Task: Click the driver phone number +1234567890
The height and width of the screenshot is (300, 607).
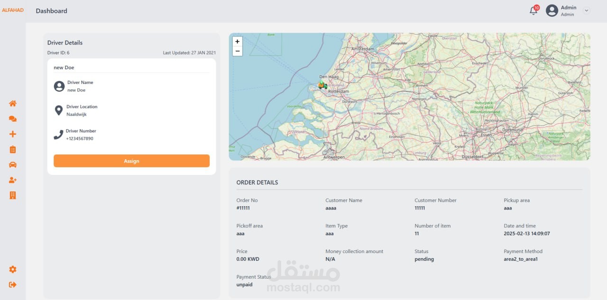Action: pos(80,138)
